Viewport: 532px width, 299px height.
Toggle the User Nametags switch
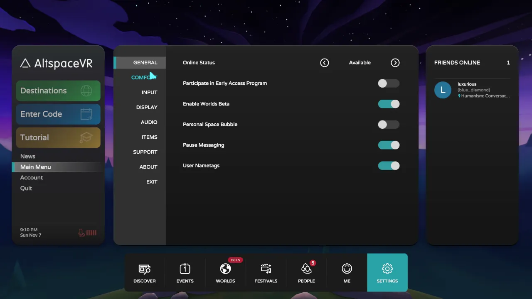(389, 166)
